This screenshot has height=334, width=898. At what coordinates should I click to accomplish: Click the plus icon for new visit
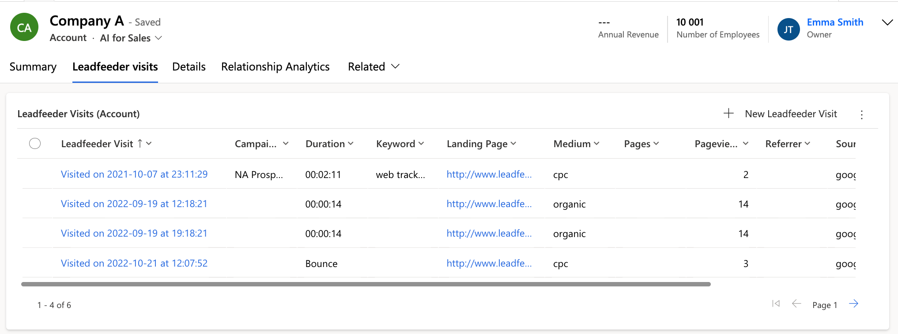[728, 113]
